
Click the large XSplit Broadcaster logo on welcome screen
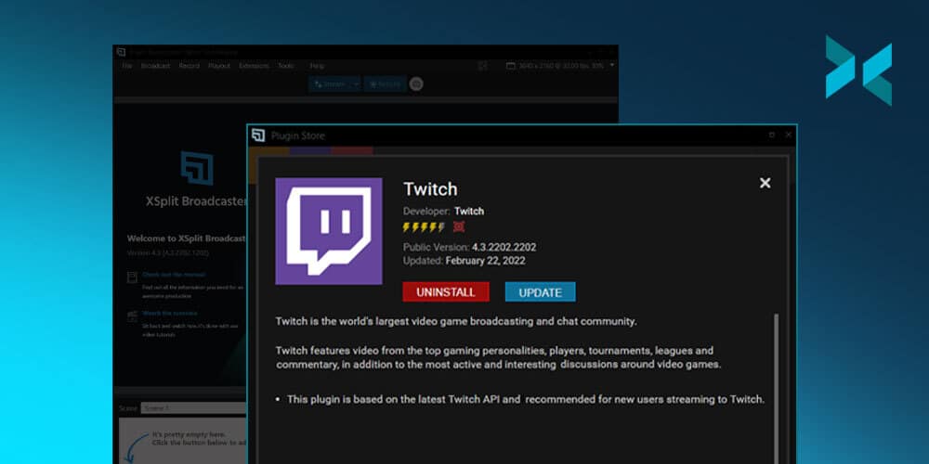tap(197, 168)
